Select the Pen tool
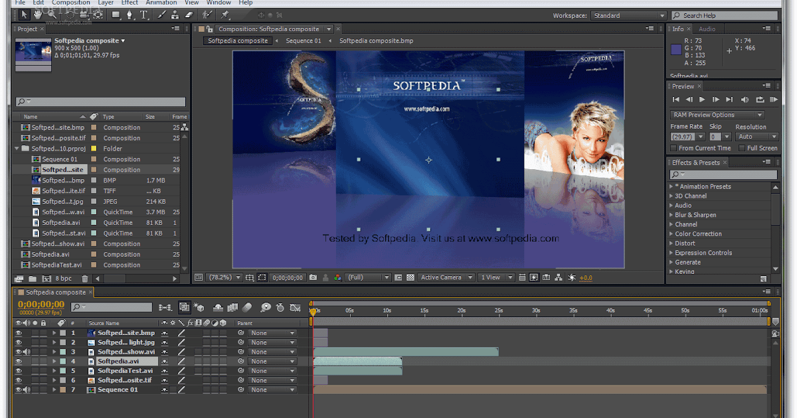Image resolution: width=797 pixels, height=418 pixels. pos(130,15)
